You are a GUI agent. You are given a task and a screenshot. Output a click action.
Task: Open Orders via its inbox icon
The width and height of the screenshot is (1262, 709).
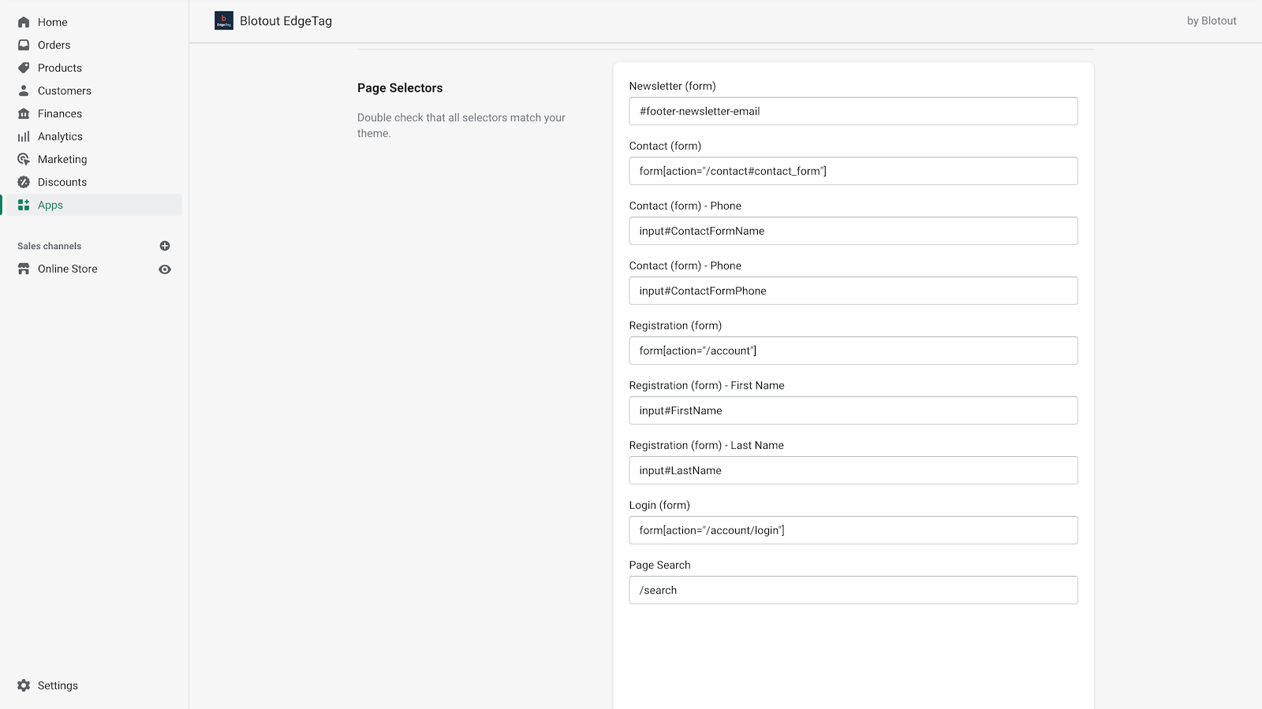coord(24,45)
